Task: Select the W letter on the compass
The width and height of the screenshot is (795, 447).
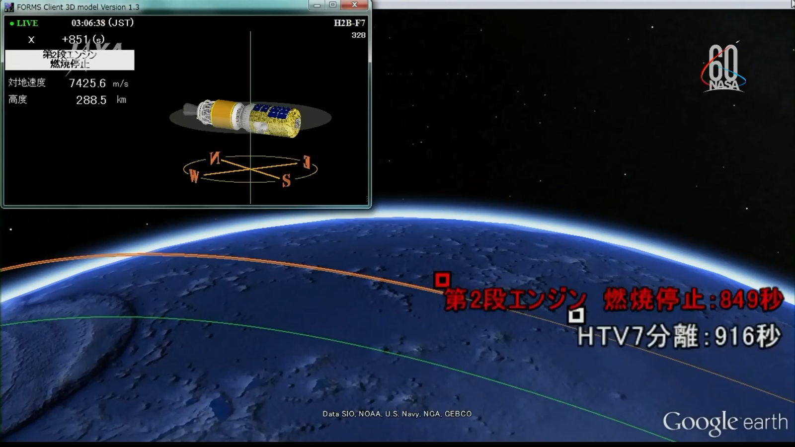Action: [194, 176]
